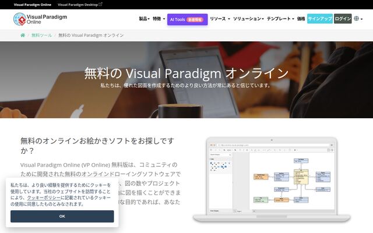Click the 無料の Visual Paradigm オンライン hero heading
This screenshot has height=233, width=373.
(186, 73)
